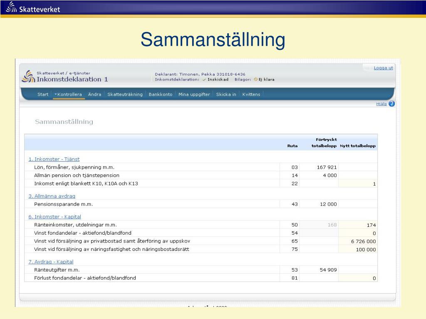Click new total field showing 6 726 000

[358, 241]
